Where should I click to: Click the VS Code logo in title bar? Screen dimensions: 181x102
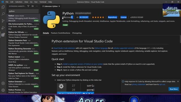(2, 2)
